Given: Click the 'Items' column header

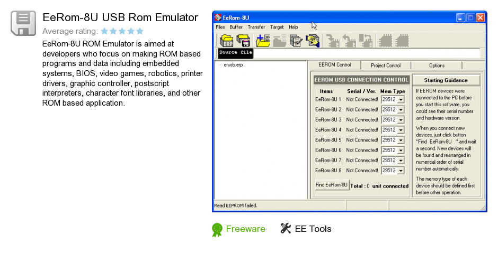Looking at the screenshot, I should (x=326, y=91).
